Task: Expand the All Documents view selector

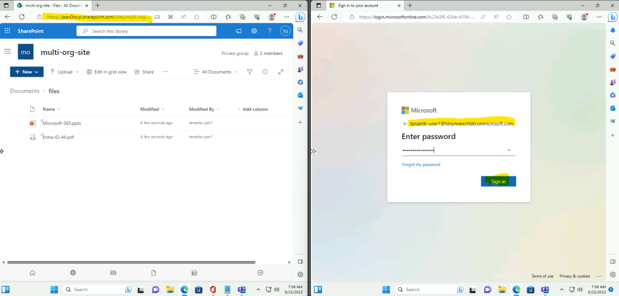Action: click(216, 72)
